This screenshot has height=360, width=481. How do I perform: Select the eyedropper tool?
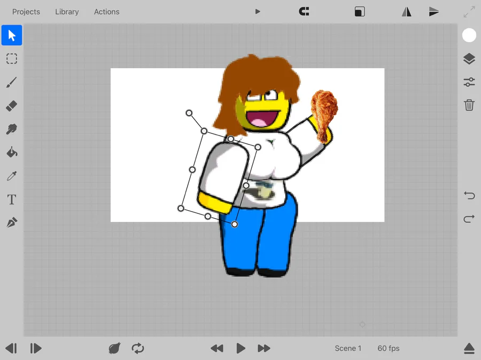pyautogui.click(x=12, y=176)
